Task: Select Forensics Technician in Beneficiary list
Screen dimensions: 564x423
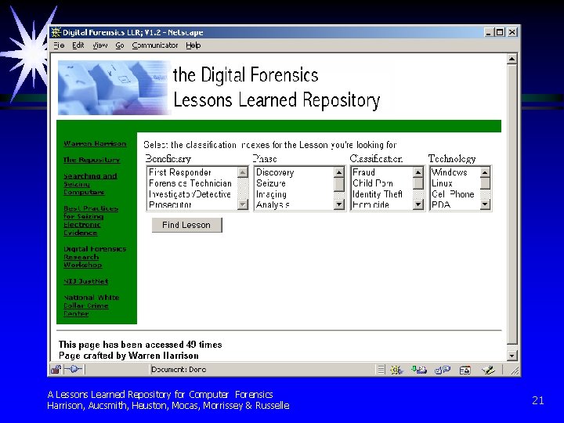Action: 193,183
